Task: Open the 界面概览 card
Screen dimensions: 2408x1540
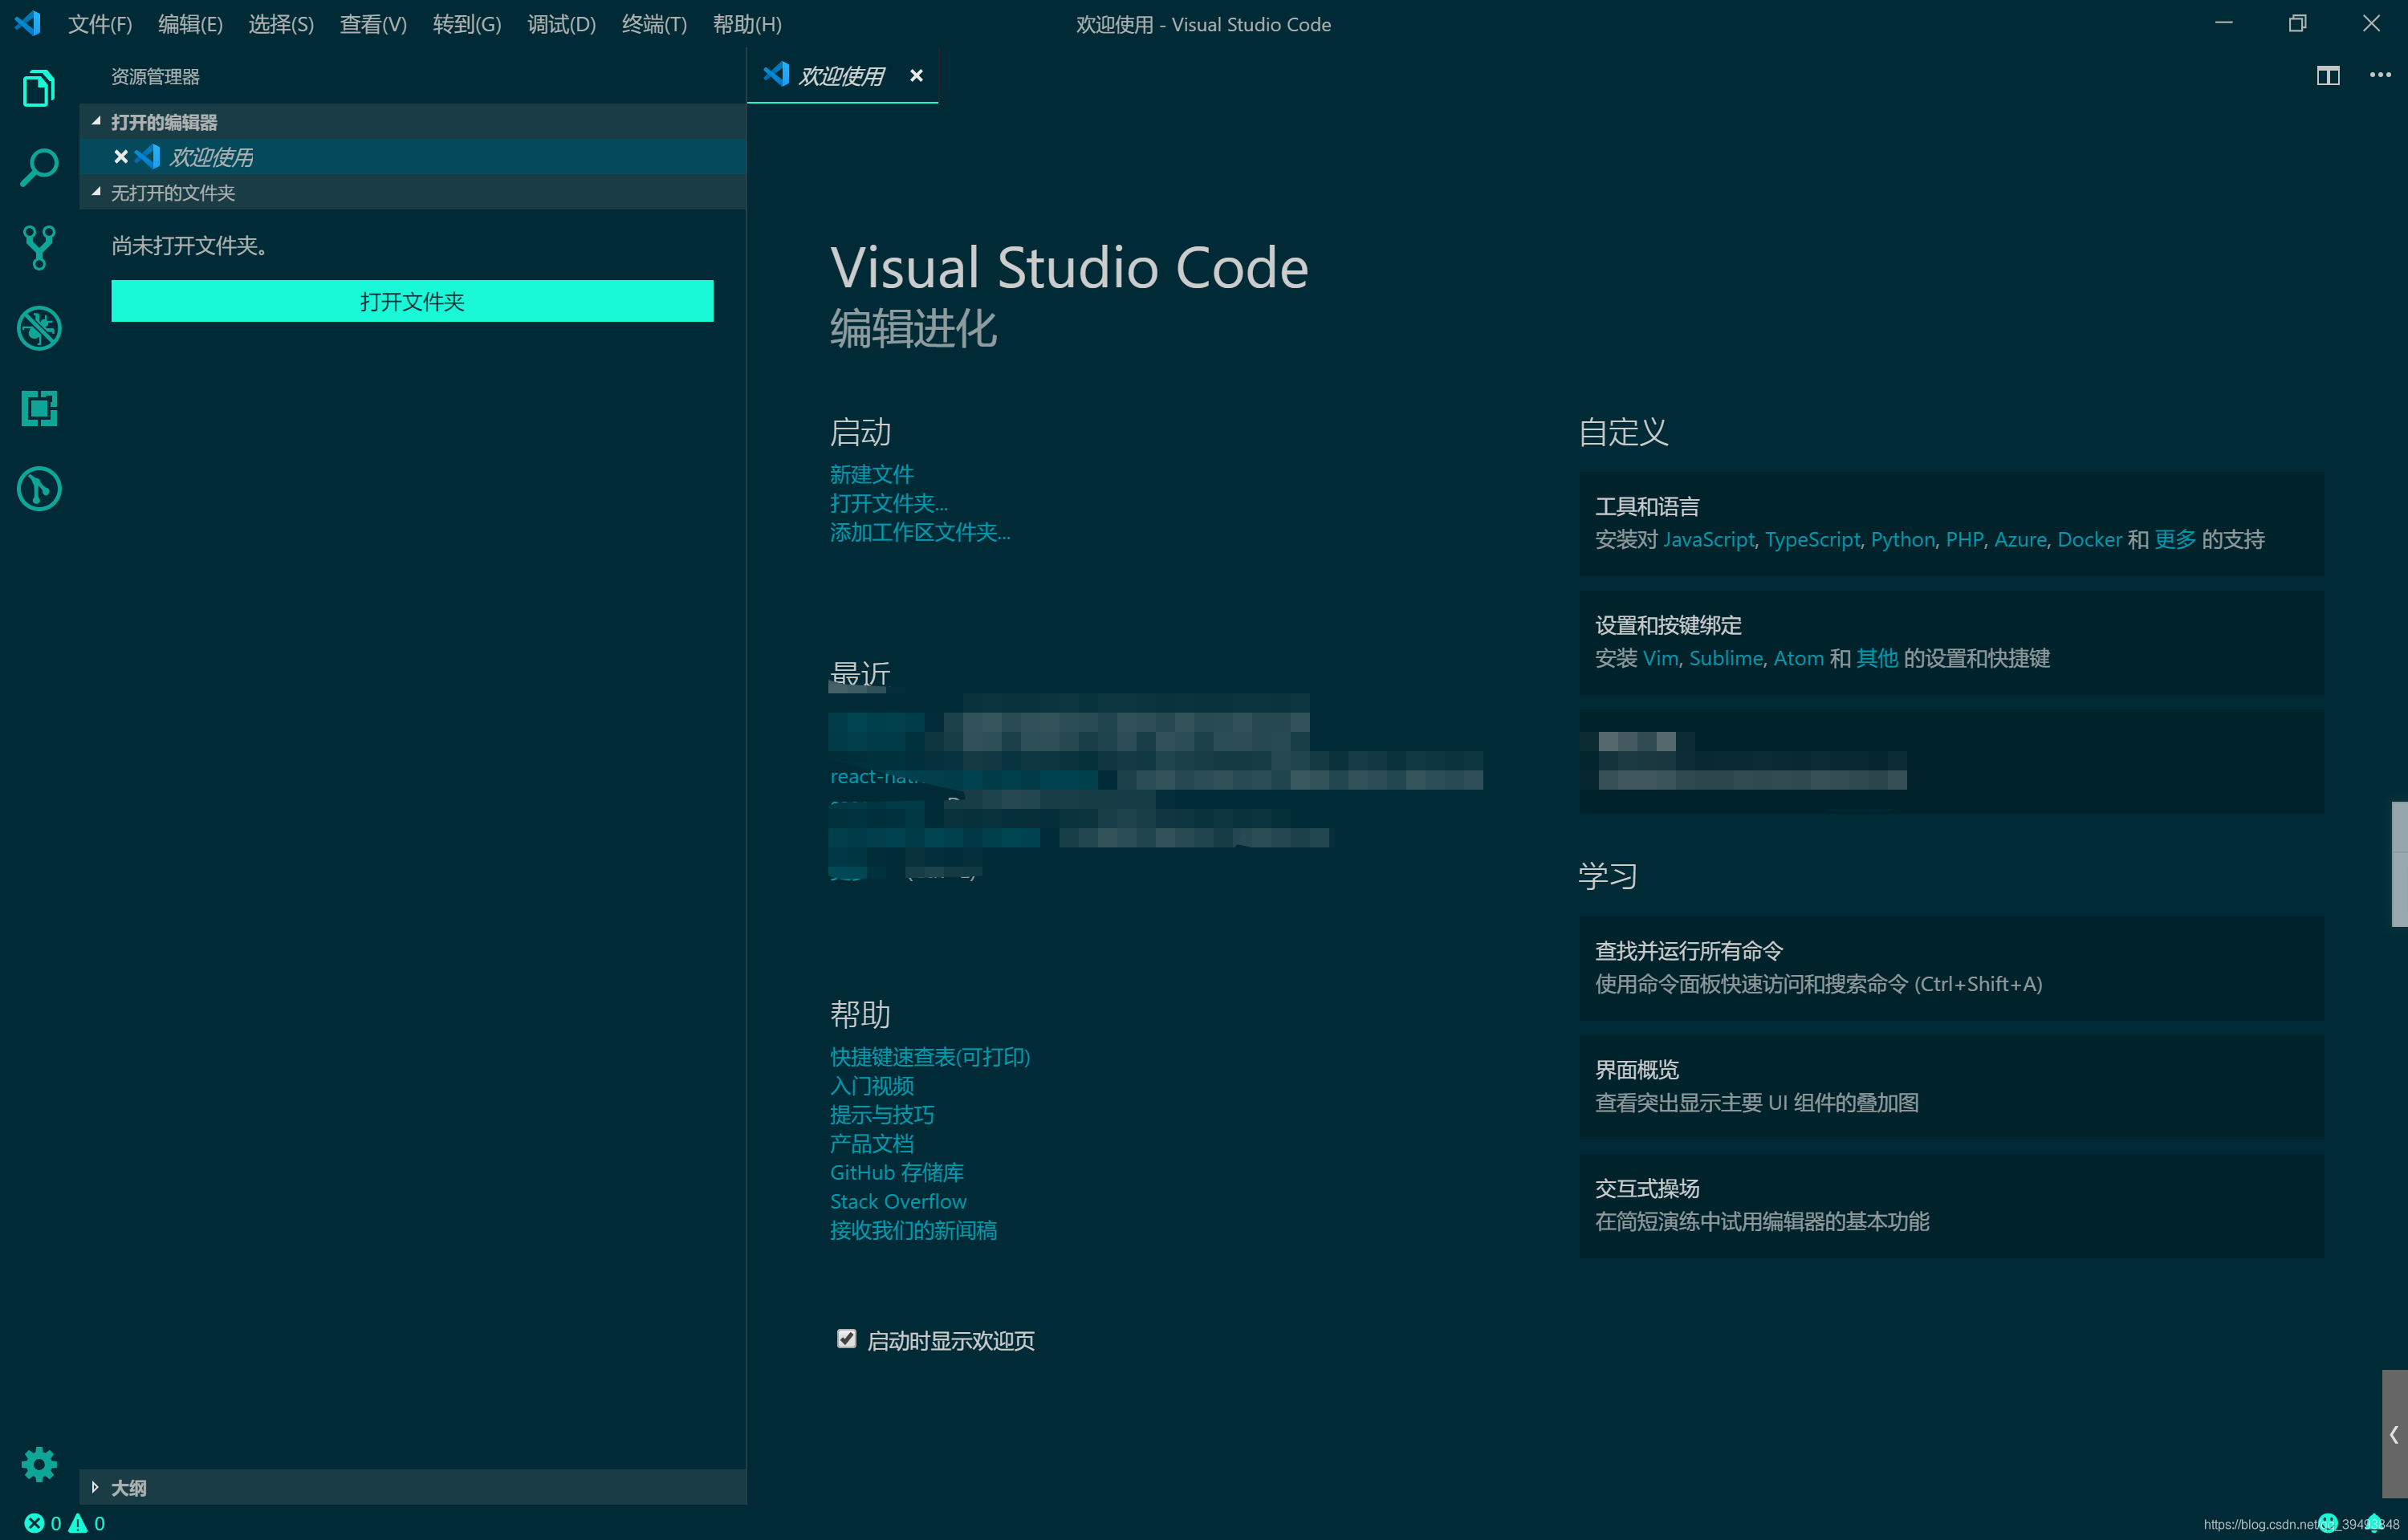Action: [1951, 1087]
